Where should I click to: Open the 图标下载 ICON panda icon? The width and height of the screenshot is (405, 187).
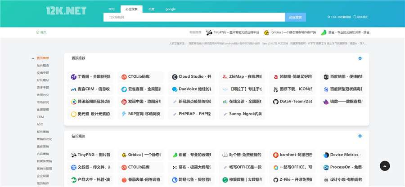coord(275,89)
